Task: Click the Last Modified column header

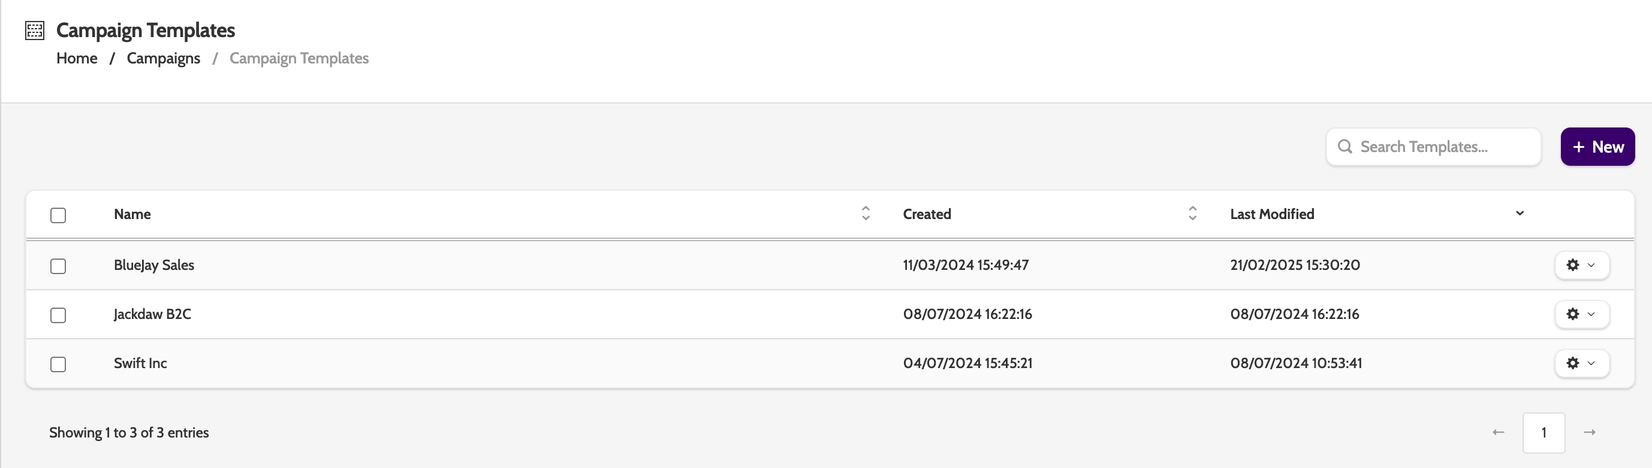Action: tap(1272, 214)
